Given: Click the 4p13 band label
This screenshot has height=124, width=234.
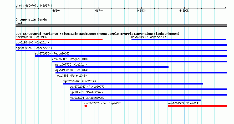Looking at the screenshot, I should click(19, 23).
